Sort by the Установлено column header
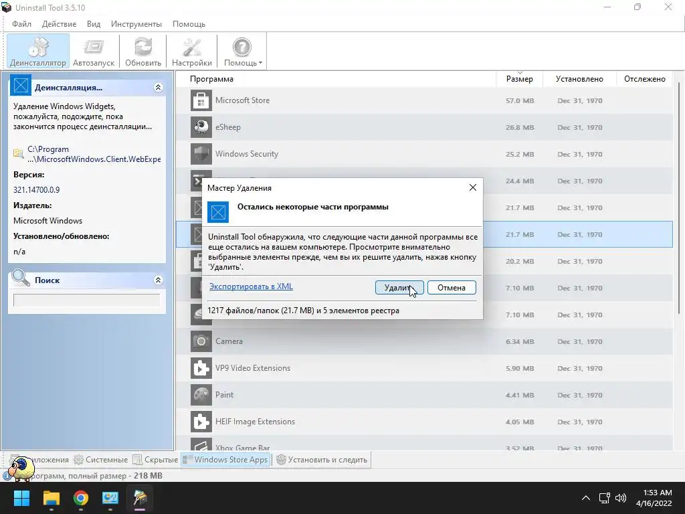685x514 pixels. [x=579, y=79]
